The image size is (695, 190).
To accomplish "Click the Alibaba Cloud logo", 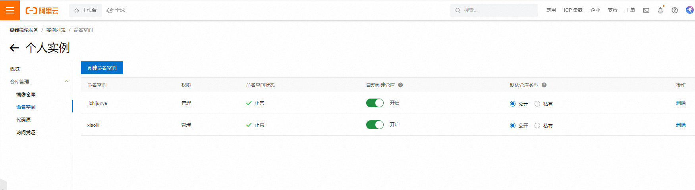I will [42, 11].
